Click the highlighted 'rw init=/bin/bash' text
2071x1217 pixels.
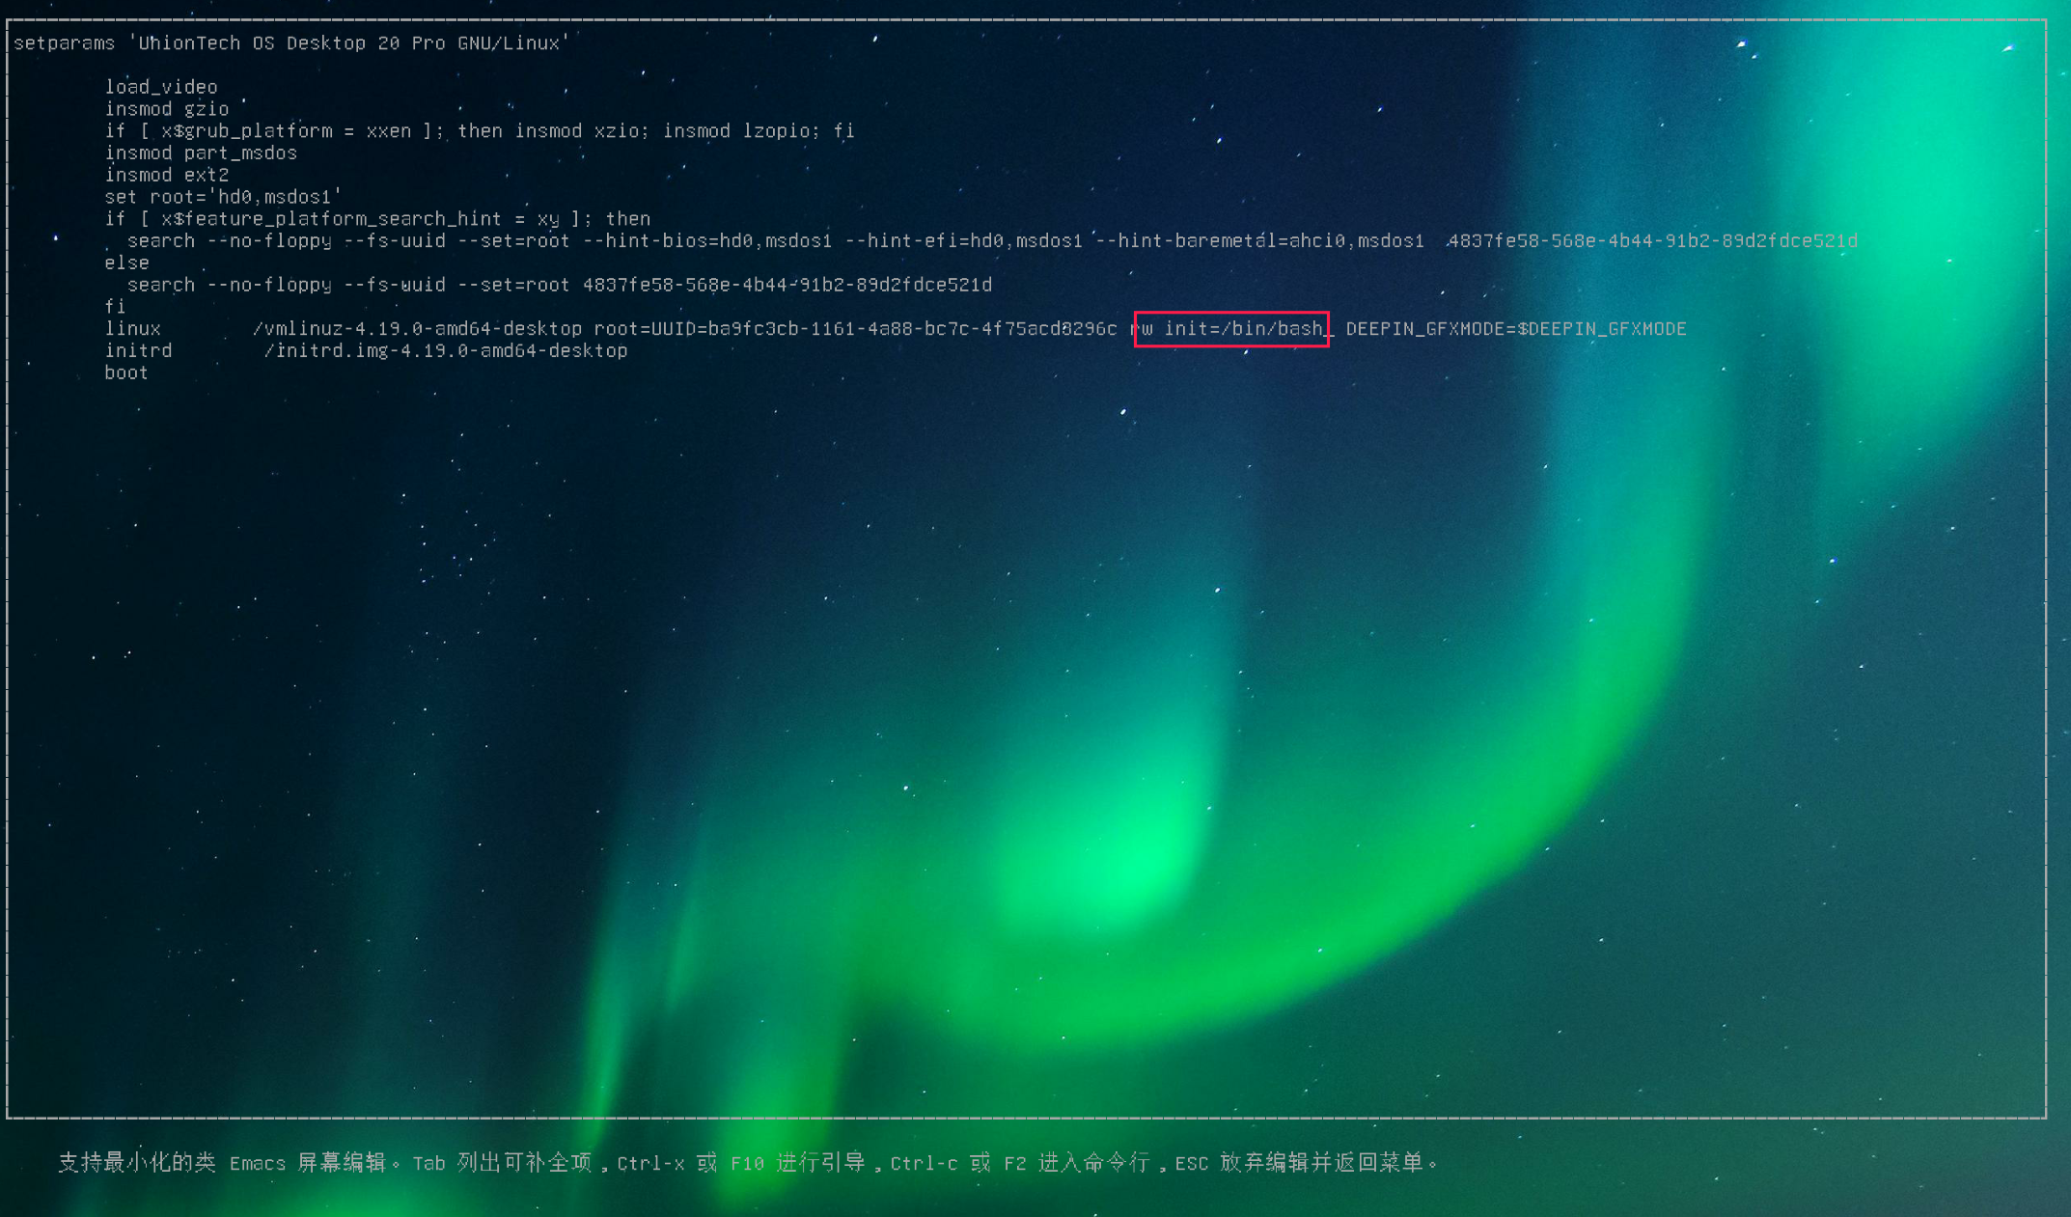click(x=1231, y=329)
